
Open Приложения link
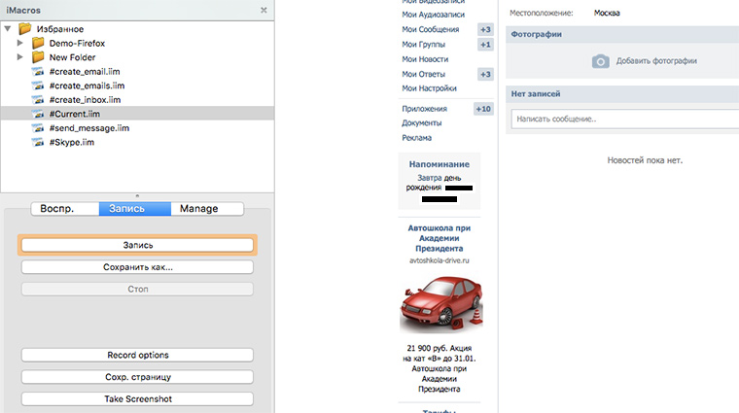(x=424, y=109)
